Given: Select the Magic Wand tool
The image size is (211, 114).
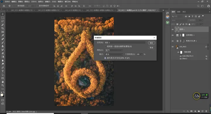Looking at the screenshot, I should point(3,25).
